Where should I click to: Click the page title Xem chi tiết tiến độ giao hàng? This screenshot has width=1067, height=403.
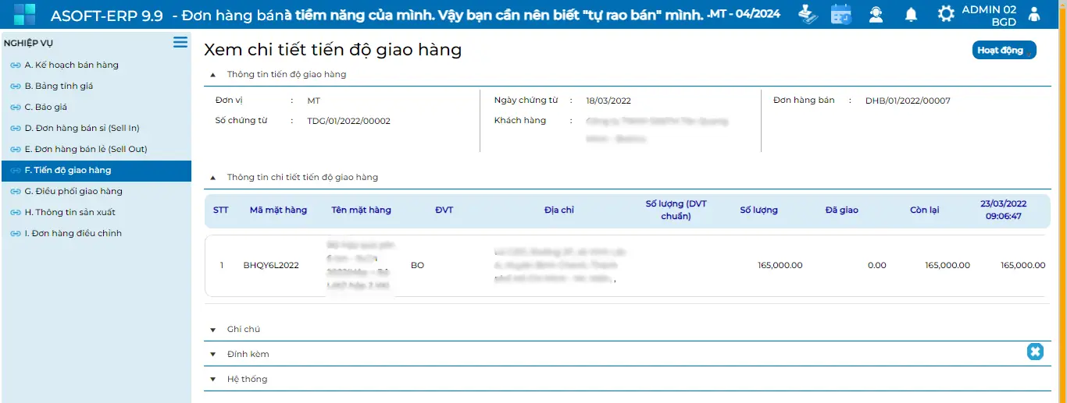pos(333,50)
